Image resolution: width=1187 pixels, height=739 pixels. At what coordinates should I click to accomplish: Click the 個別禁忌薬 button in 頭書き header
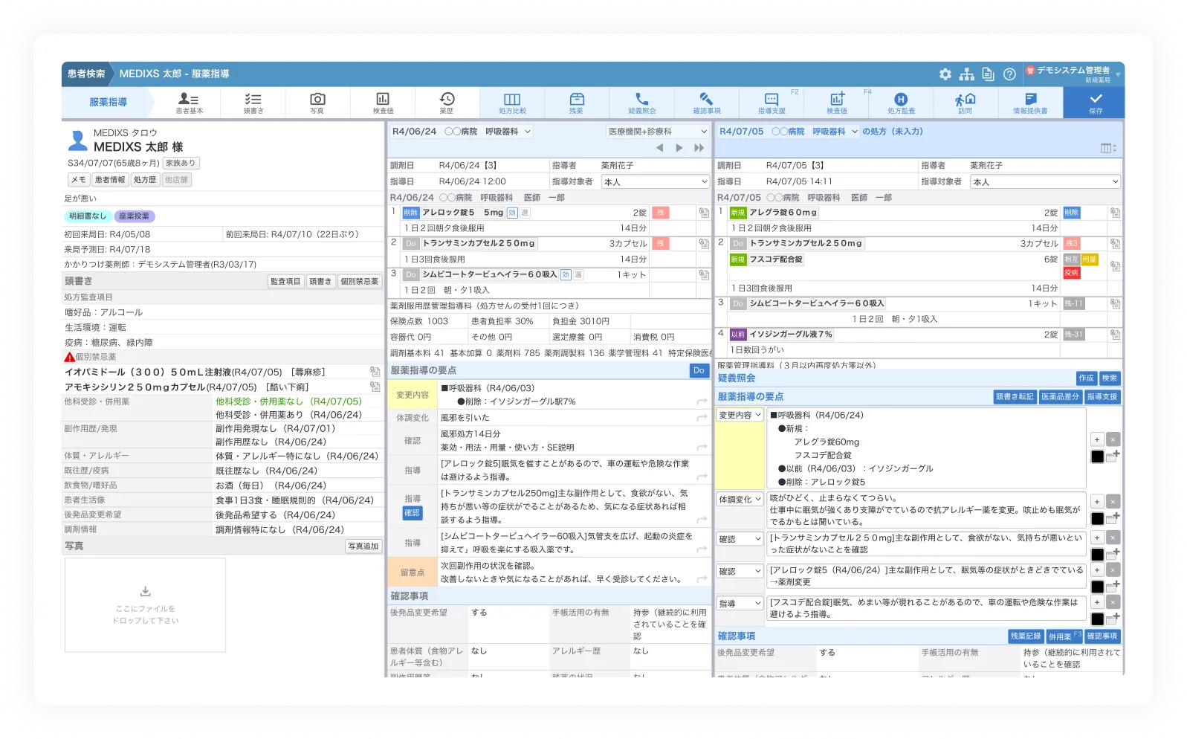coord(360,282)
